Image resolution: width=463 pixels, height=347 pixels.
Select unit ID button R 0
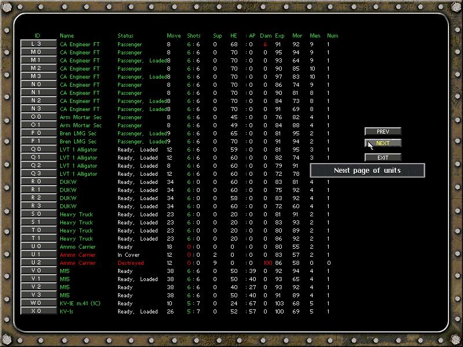(38, 182)
